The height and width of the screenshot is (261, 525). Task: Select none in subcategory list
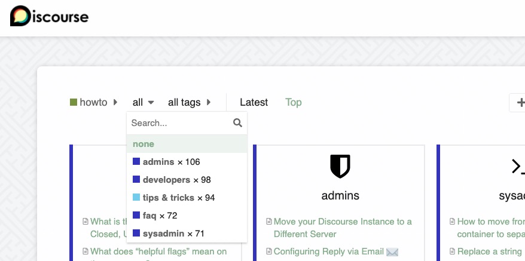coord(187,144)
